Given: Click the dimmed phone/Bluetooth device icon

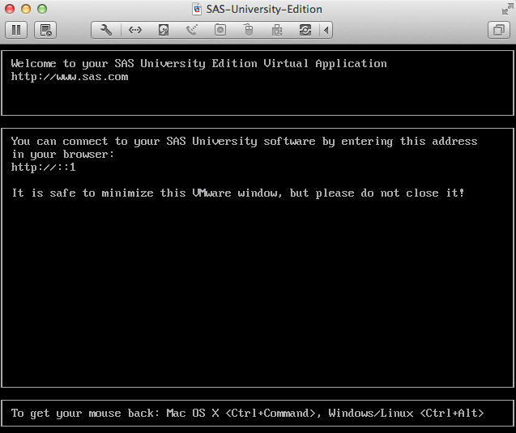Looking at the screenshot, I should (192, 30).
